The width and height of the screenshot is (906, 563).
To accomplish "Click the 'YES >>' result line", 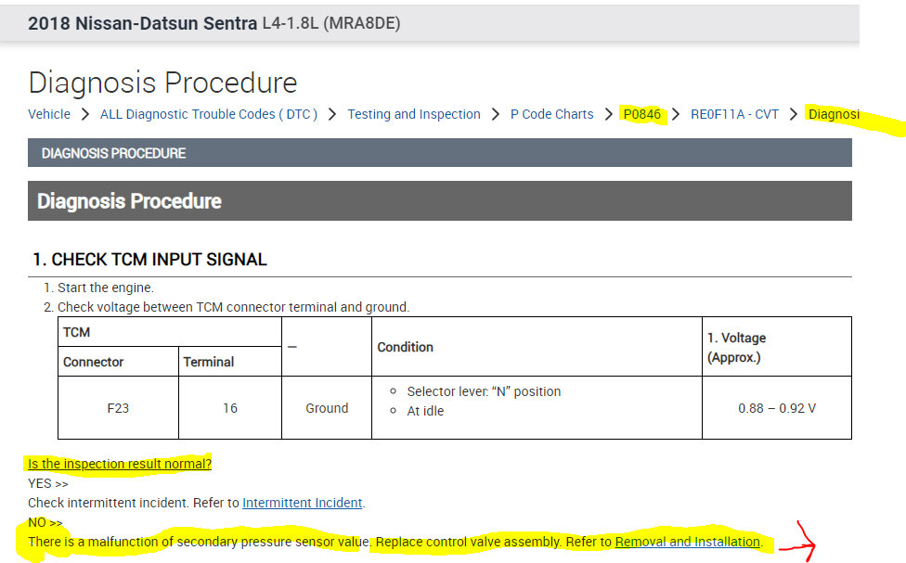I will pos(48,483).
